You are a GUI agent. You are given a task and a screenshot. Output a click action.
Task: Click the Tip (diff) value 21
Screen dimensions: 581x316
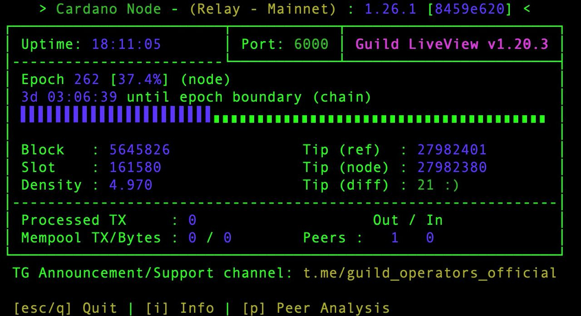click(x=426, y=185)
